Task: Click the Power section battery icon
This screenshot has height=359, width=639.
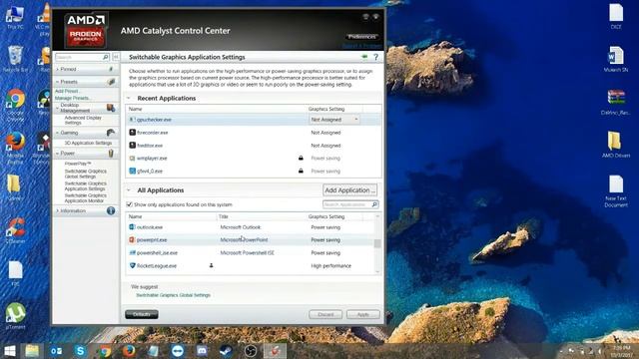Action: pos(111,153)
